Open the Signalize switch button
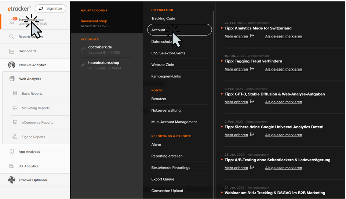346x199 pixels. pyautogui.click(x=51, y=8)
